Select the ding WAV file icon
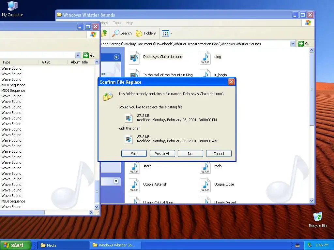Viewport: 334px width, 250px height. (x=205, y=58)
